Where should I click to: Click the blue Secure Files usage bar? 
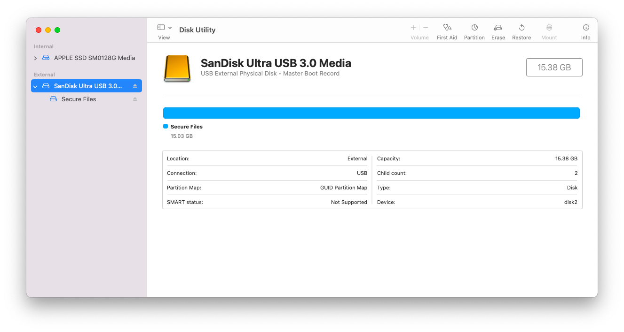[x=371, y=113]
